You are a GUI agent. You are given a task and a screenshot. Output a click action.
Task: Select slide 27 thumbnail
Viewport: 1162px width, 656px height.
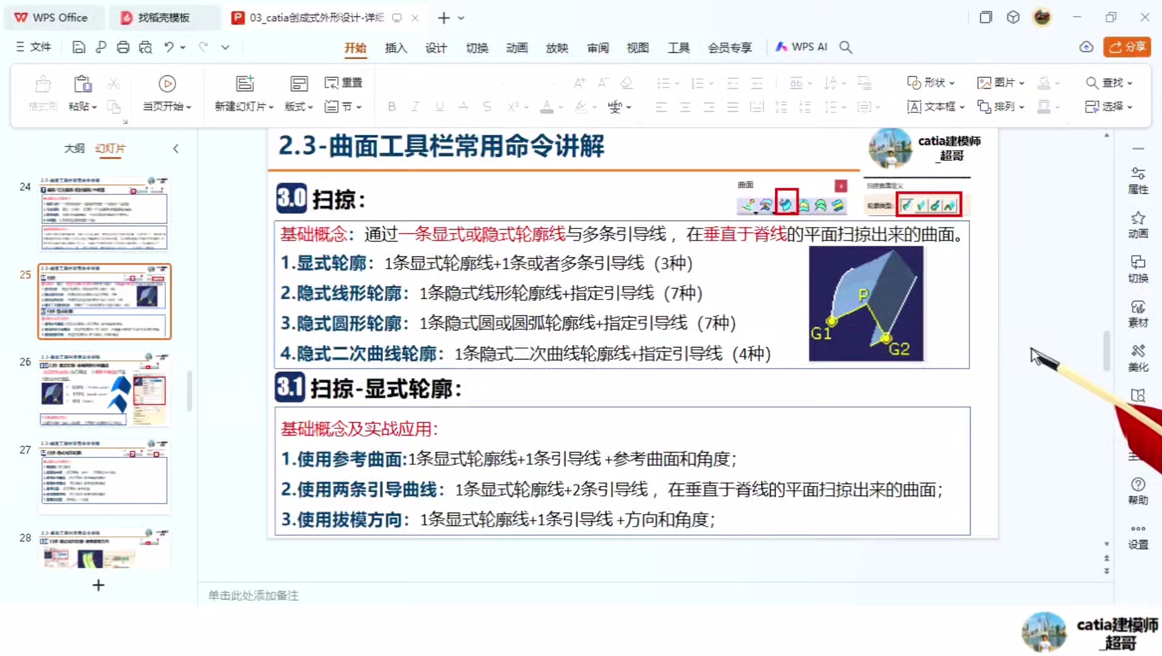coord(104,477)
